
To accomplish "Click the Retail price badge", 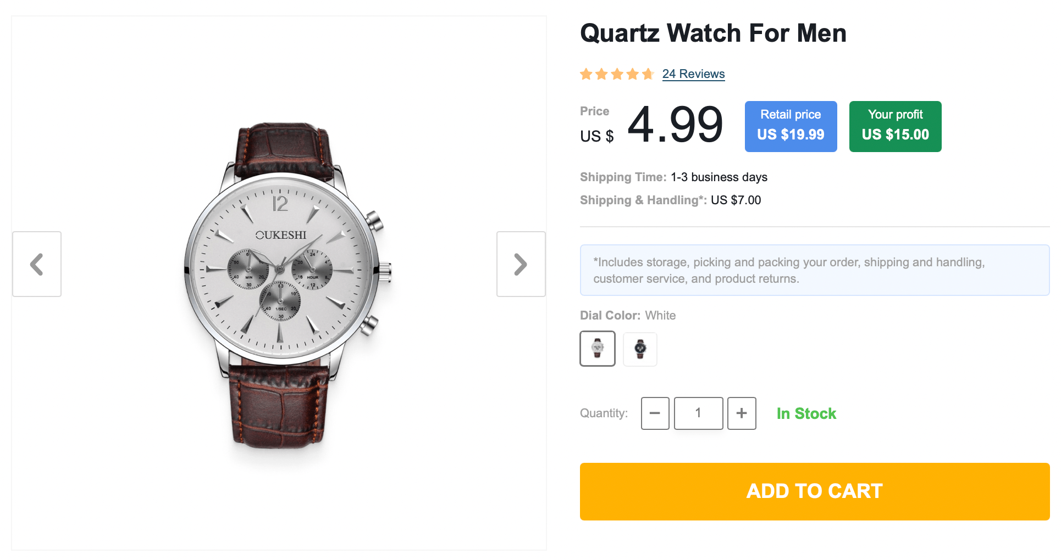I will click(x=791, y=126).
